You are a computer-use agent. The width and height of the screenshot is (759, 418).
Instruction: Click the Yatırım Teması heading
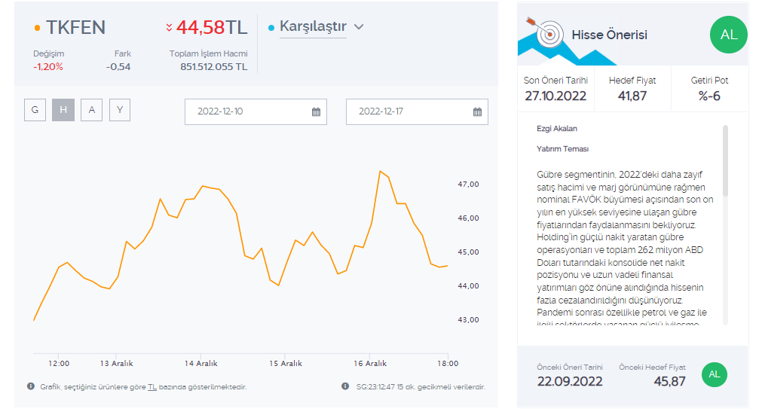pyautogui.click(x=562, y=149)
